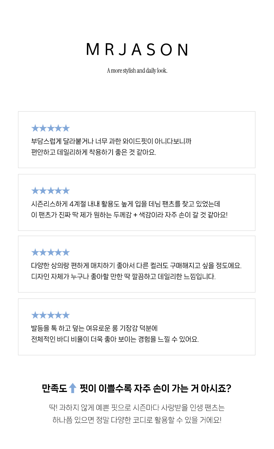
Task: Select the review starting with 발등을 톡 하고
Action: (94, 328)
